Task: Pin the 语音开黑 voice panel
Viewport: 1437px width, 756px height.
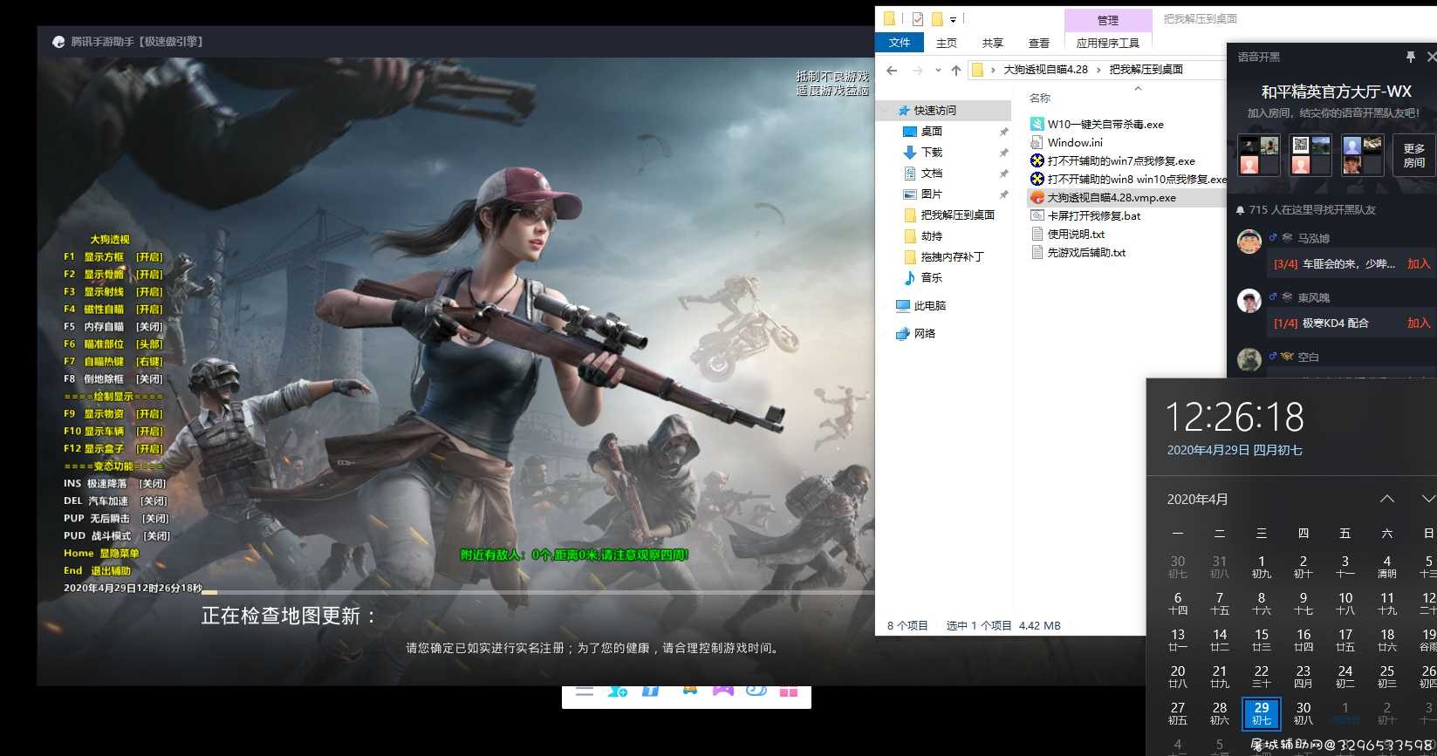Action: pyautogui.click(x=1410, y=57)
